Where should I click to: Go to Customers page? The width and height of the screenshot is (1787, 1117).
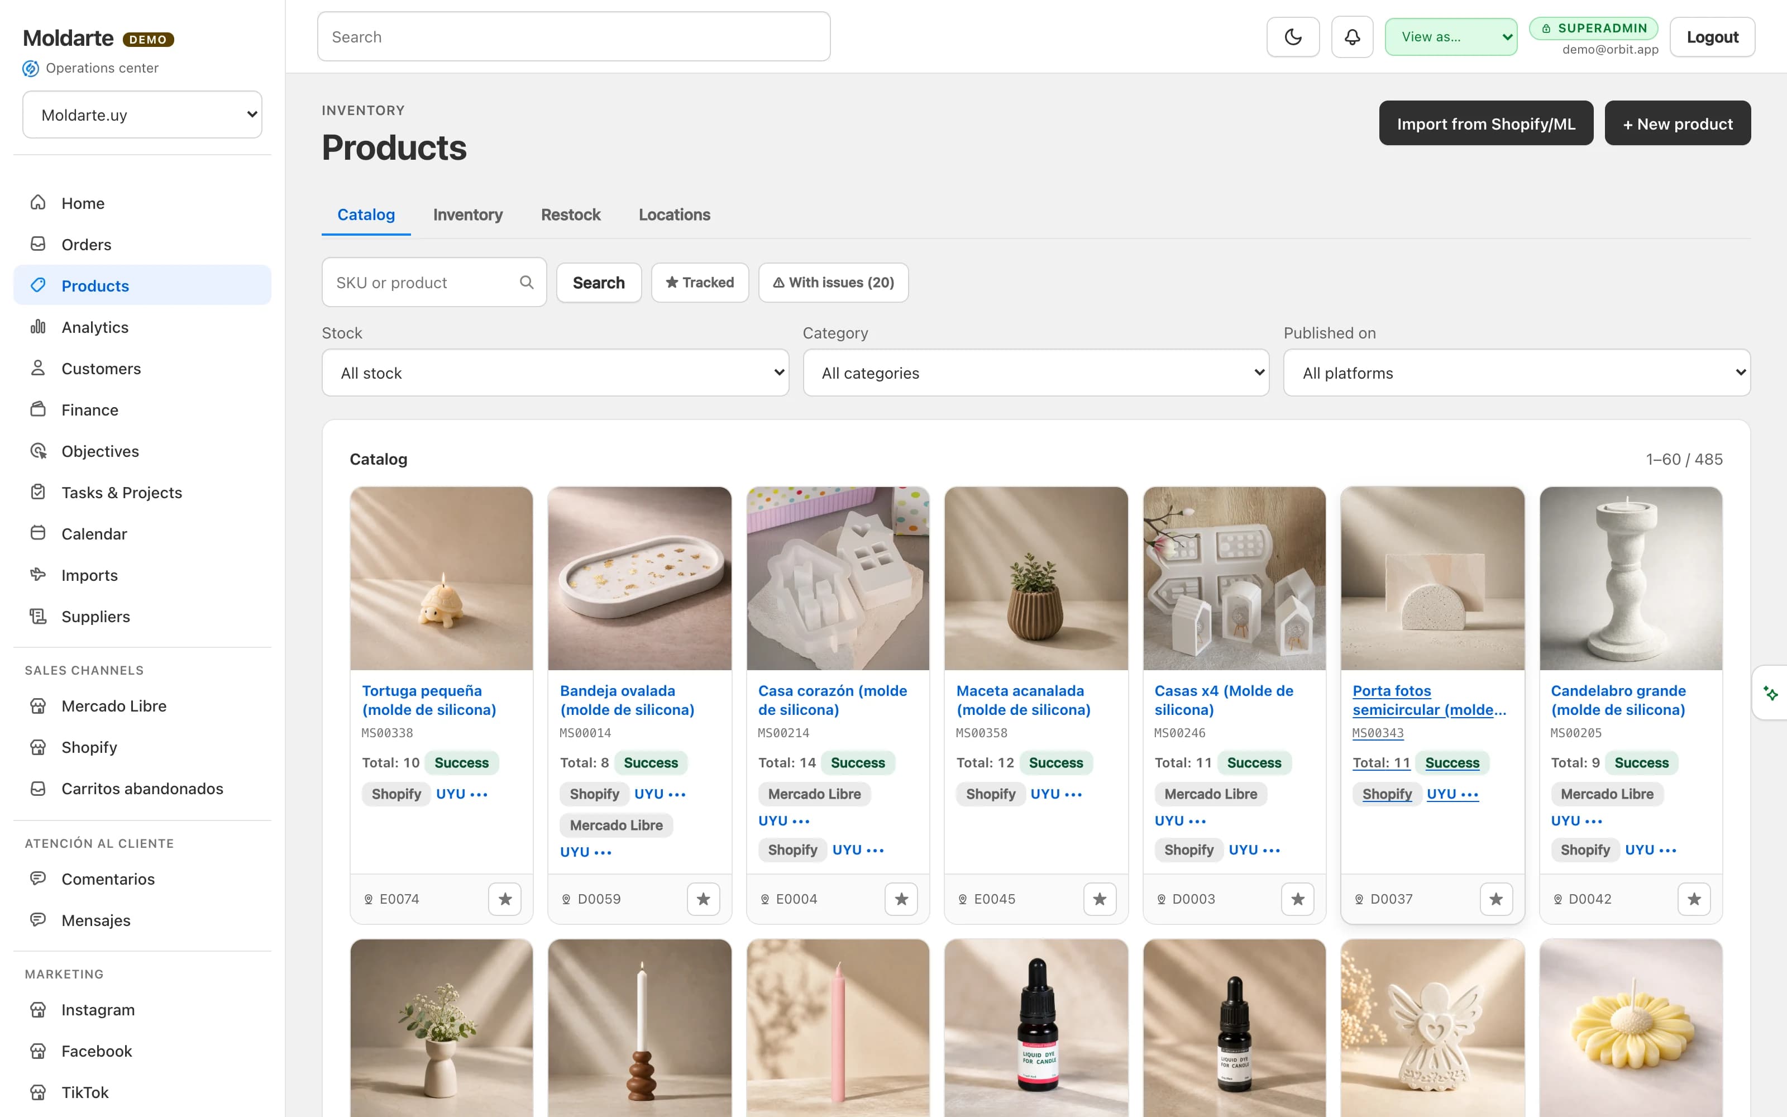[x=142, y=368]
